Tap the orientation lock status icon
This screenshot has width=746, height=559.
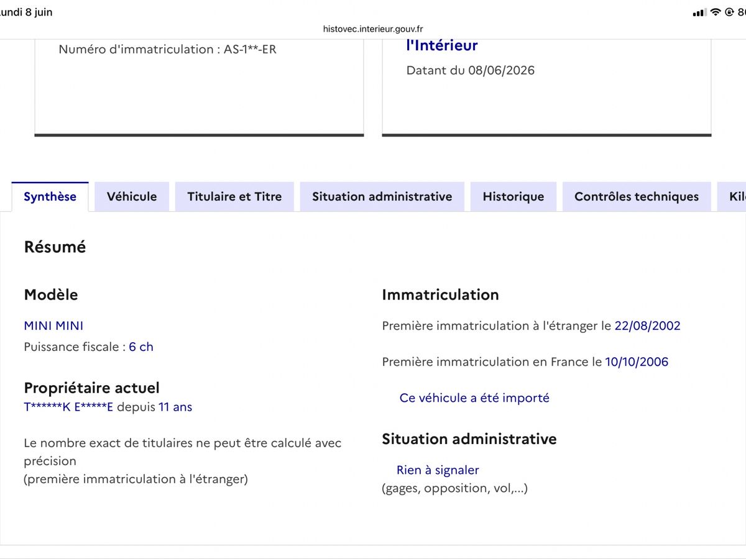tap(729, 12)
